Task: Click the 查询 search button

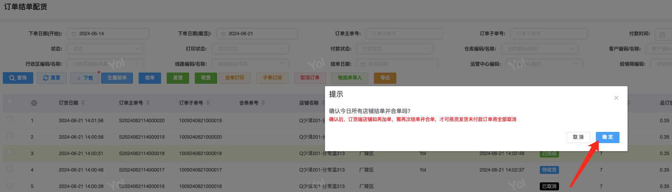Action: coord(18,78)
